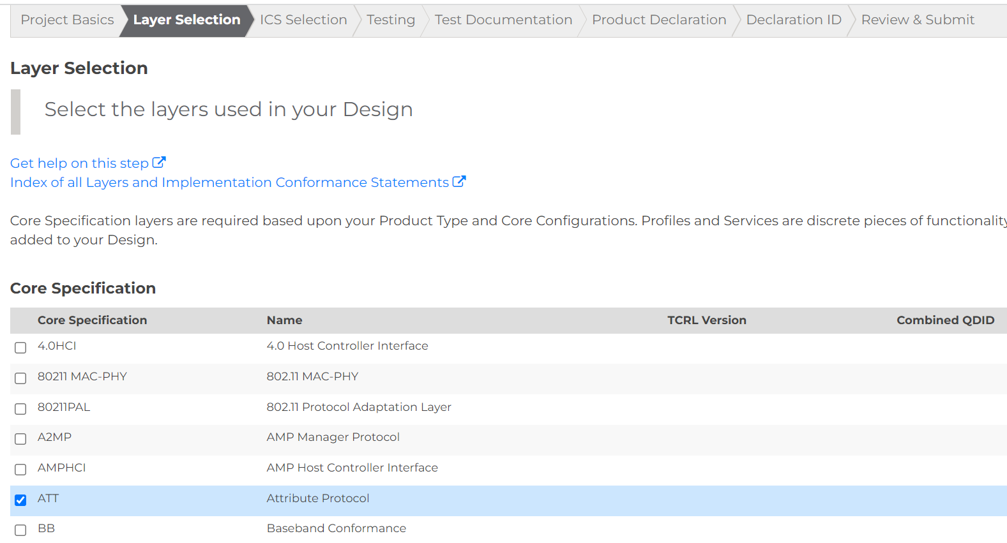Toggle the BB Baseband Conformance checkbox

coord(20,530)
